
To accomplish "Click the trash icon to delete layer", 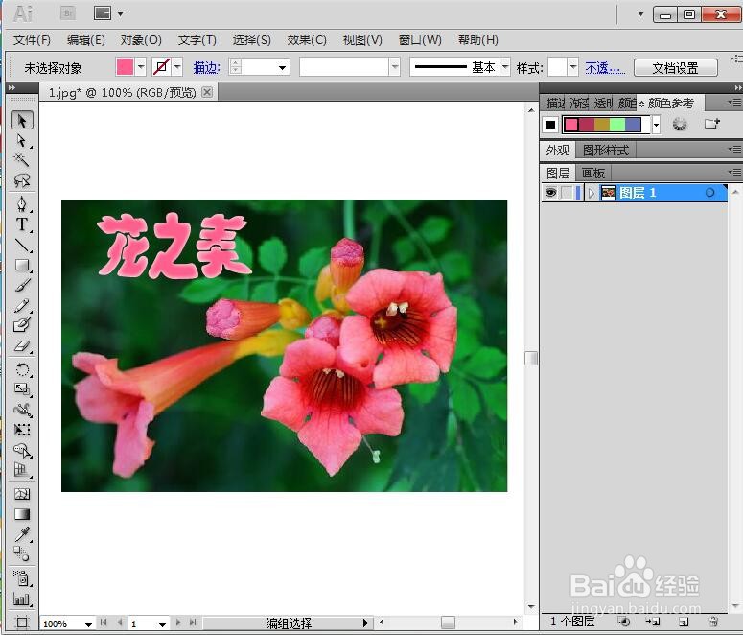I will pyautogui.click(x=713, y=622).
